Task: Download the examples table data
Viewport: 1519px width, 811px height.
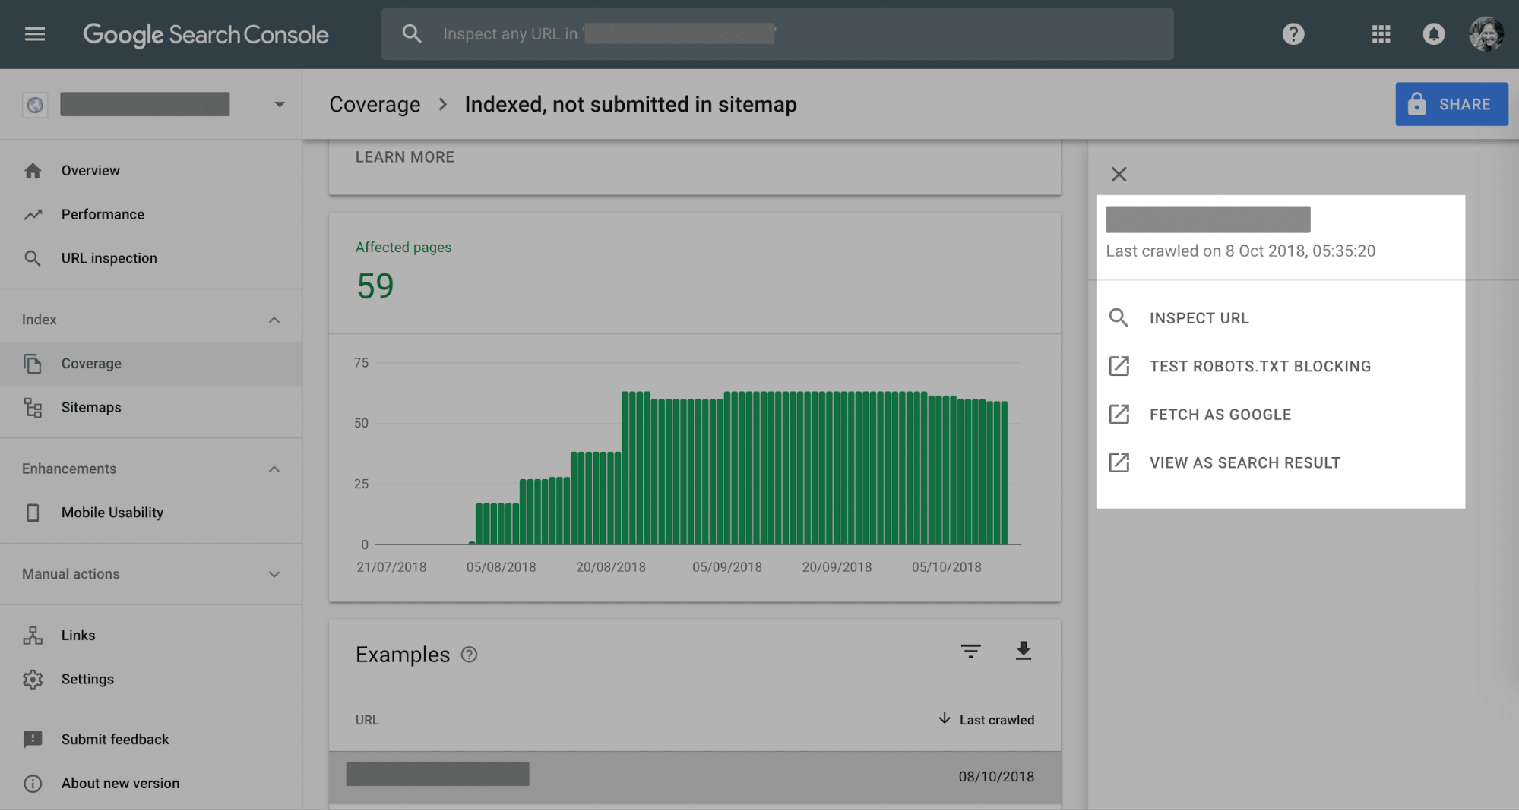Action: [1023, 651]
